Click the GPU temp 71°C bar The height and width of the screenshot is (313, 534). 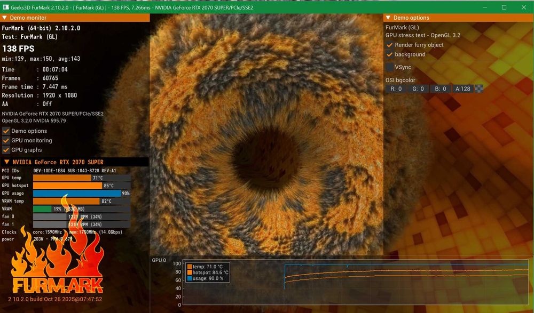click(x=82, y=178)
